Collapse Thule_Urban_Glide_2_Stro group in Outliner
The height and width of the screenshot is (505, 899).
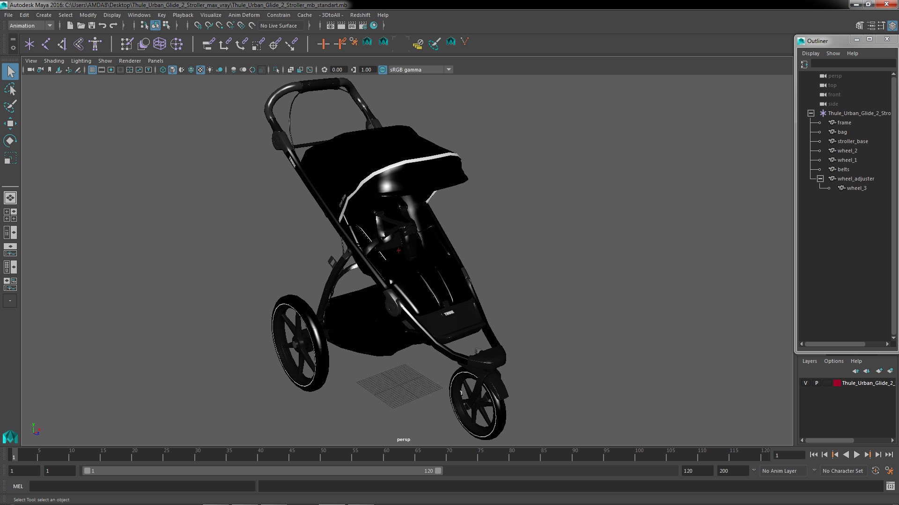(x=811, y=113)
